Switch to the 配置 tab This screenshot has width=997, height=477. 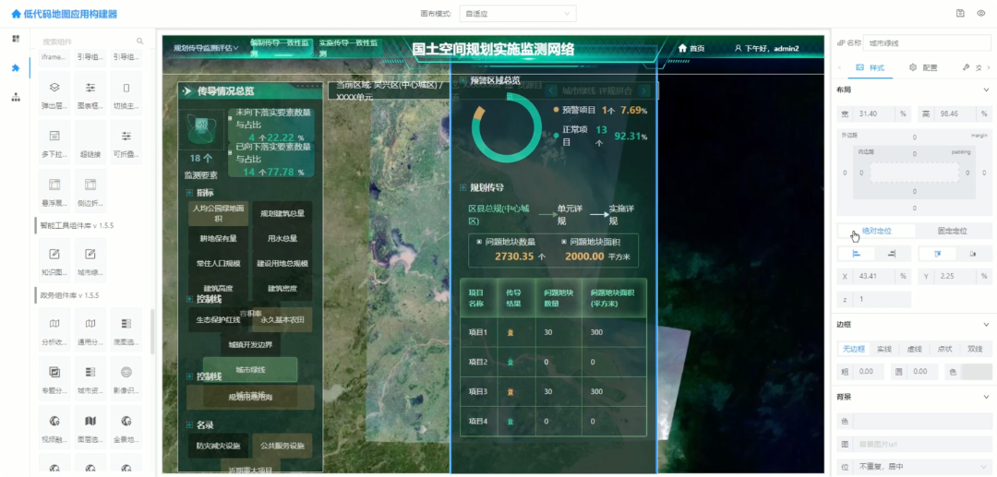(x=923, y=67)
